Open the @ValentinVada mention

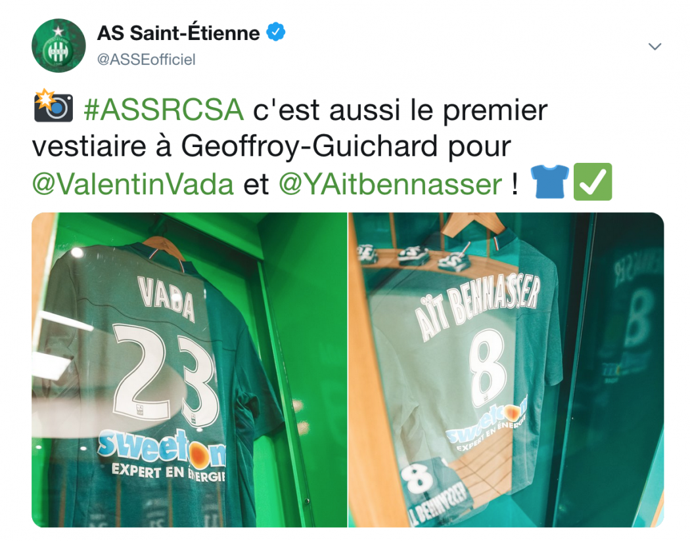(x=133, y=184)
